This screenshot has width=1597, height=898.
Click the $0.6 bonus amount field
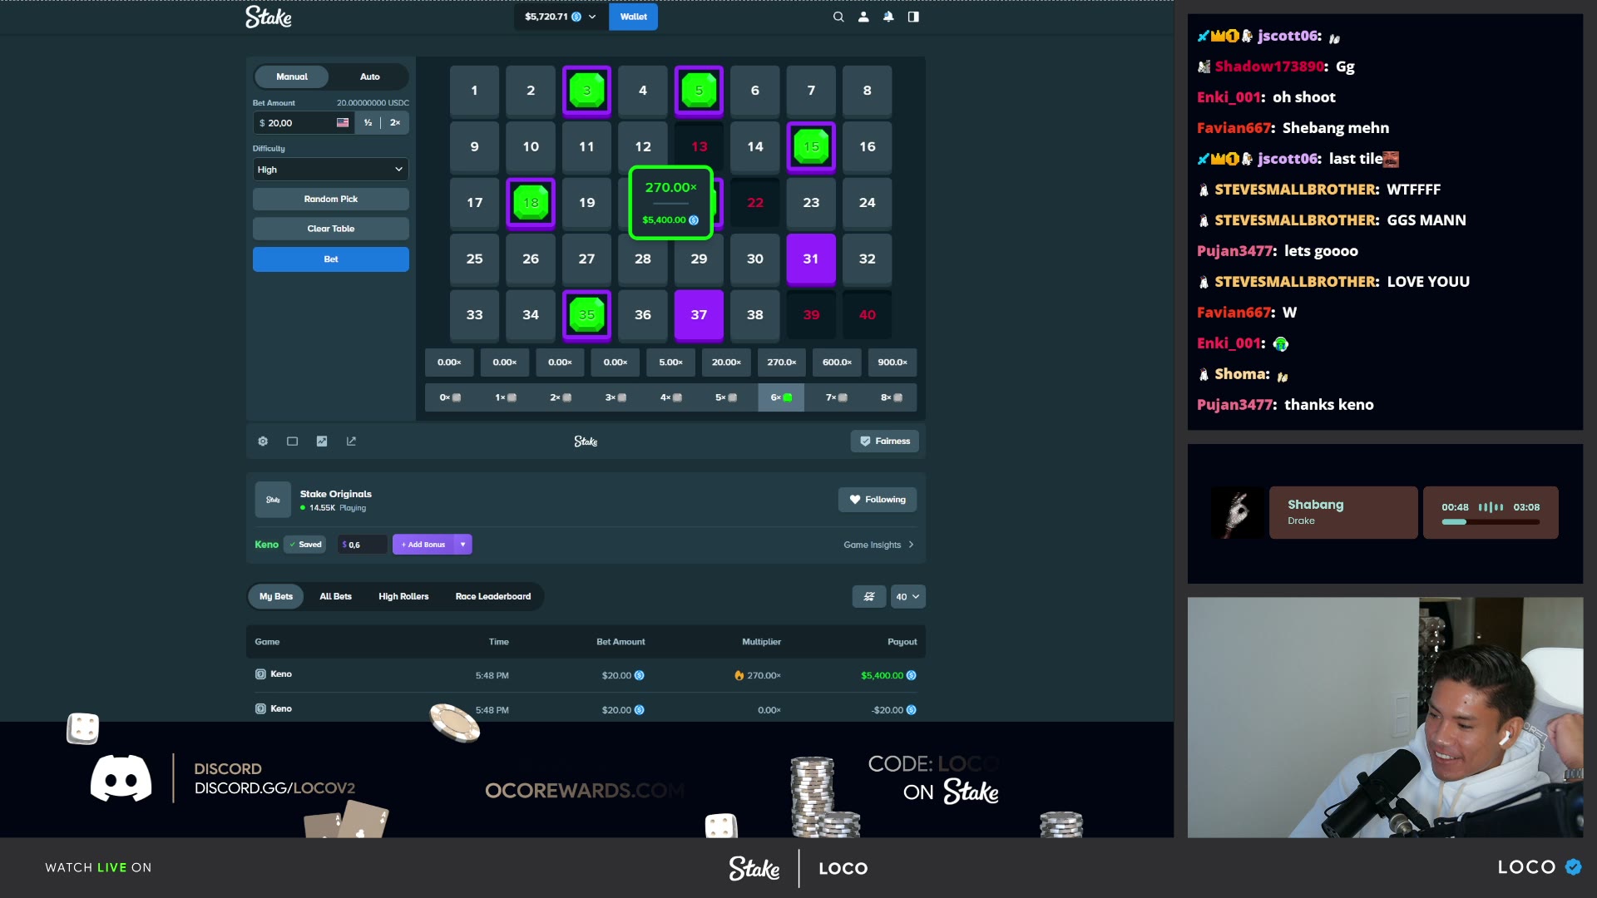[x=363, y=545]
